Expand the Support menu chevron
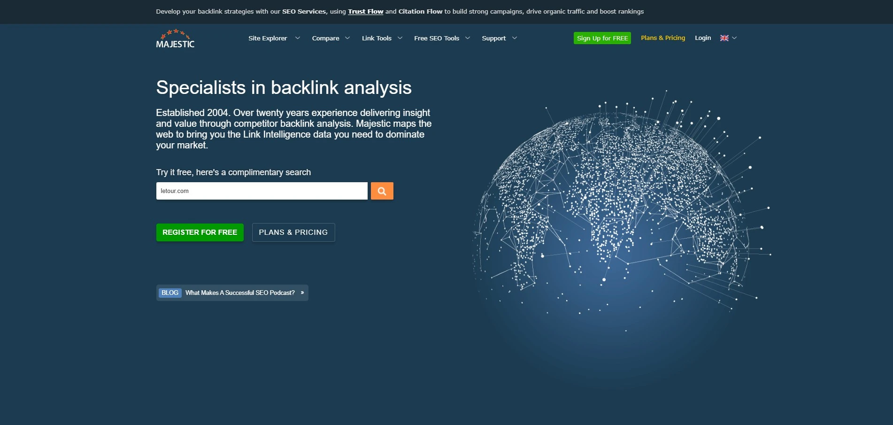893x425 pixels. (x=515, y=38)
